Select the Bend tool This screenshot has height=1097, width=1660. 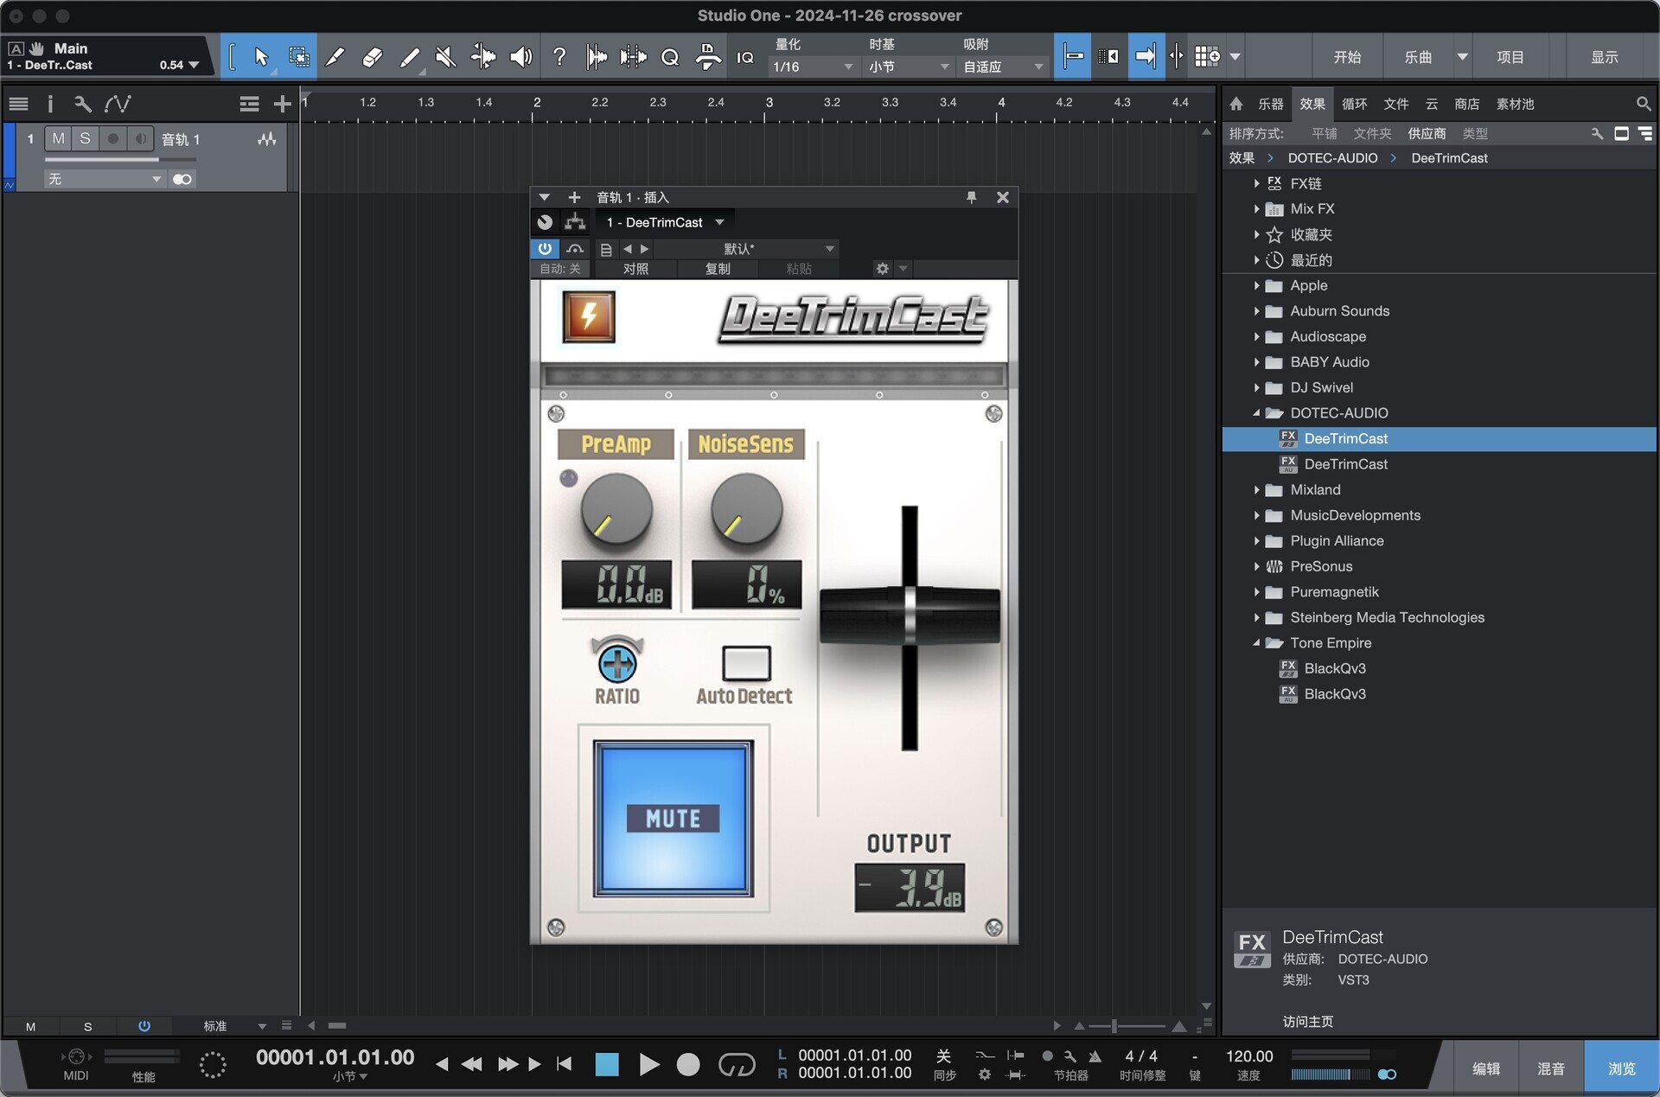point(482,57)
